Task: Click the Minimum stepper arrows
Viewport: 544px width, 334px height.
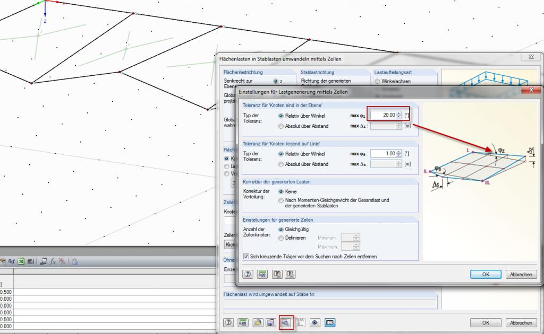Action: pyautogui.click(x=356, y=238)
